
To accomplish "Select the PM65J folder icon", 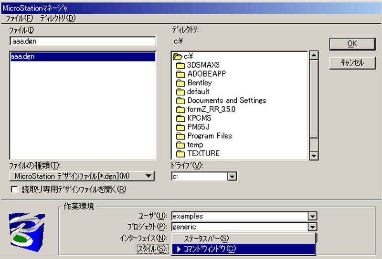I will click(x=180, y=127).
